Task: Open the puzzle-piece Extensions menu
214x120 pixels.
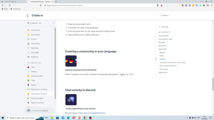Action: (204, 5)
